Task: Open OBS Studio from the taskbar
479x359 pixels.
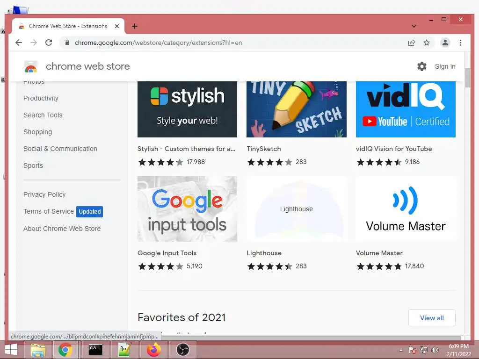Action: click(183, 350)
